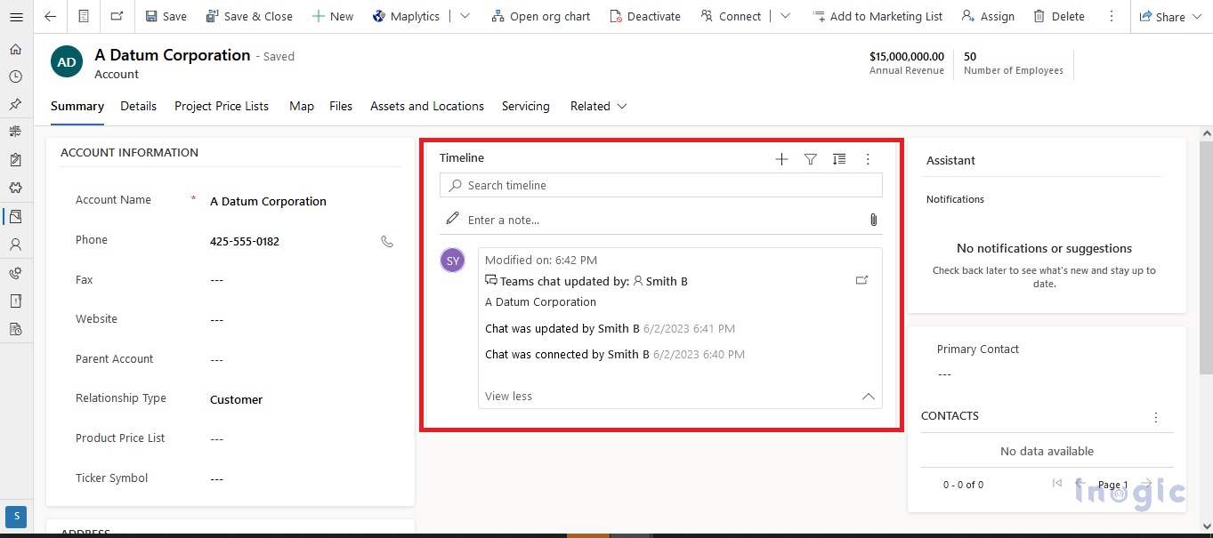Open the Project Price Lists tab
Viewport: 1213px width, 538px height.
click(222, 106)
